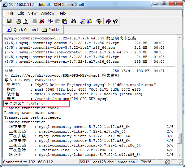Viewport: 185px width, 167px height.
Task: Open Print Preview magnifier page icon
Action: tap(25, 21)
